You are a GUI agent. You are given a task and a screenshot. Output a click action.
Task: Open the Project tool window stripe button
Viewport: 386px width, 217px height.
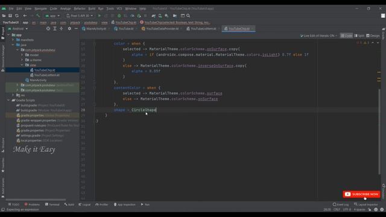(2, 33)
